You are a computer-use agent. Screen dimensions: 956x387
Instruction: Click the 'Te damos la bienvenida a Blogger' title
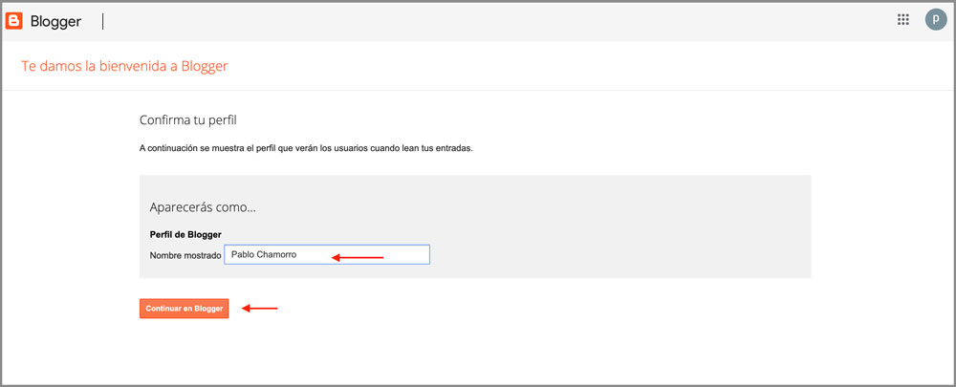coord(124,66)
